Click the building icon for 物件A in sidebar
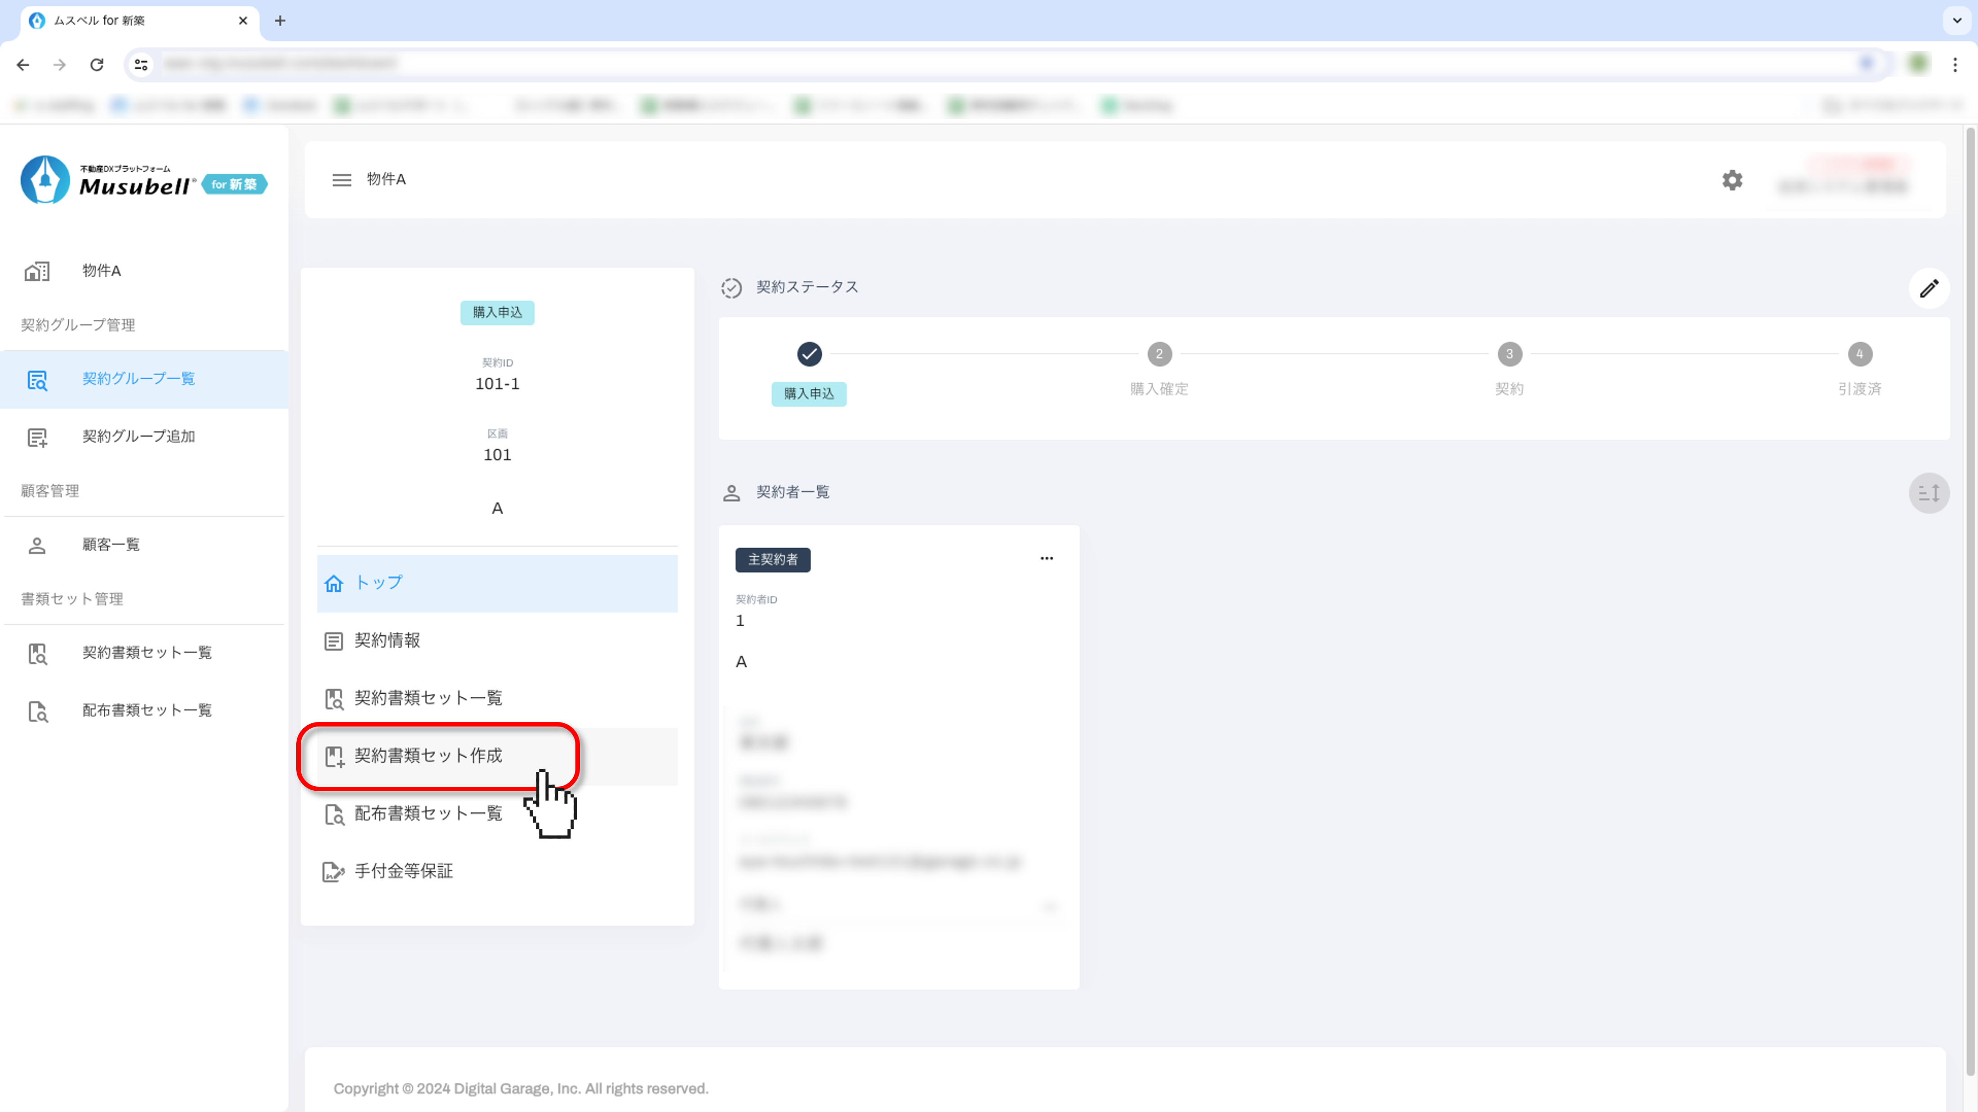Screen dimensions: 1978x1112 pos(37,271)
